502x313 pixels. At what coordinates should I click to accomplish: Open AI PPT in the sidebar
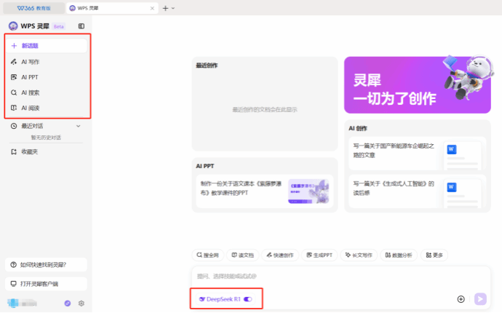[29, 77]
